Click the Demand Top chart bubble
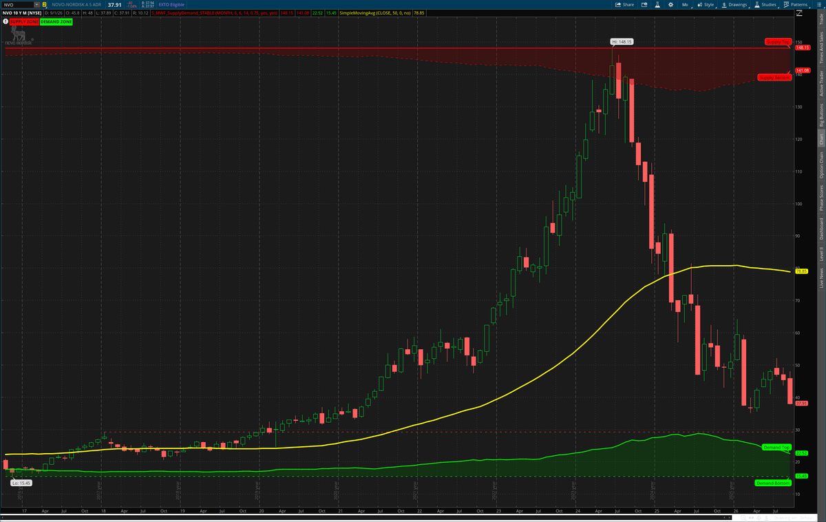The width and height of the screenshot is (826, 522). point(776,448)
